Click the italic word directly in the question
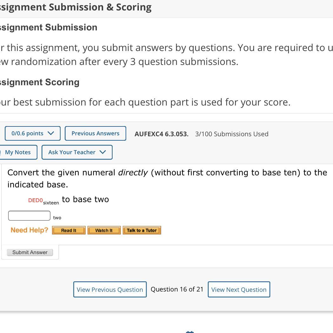 click(133, 173)
